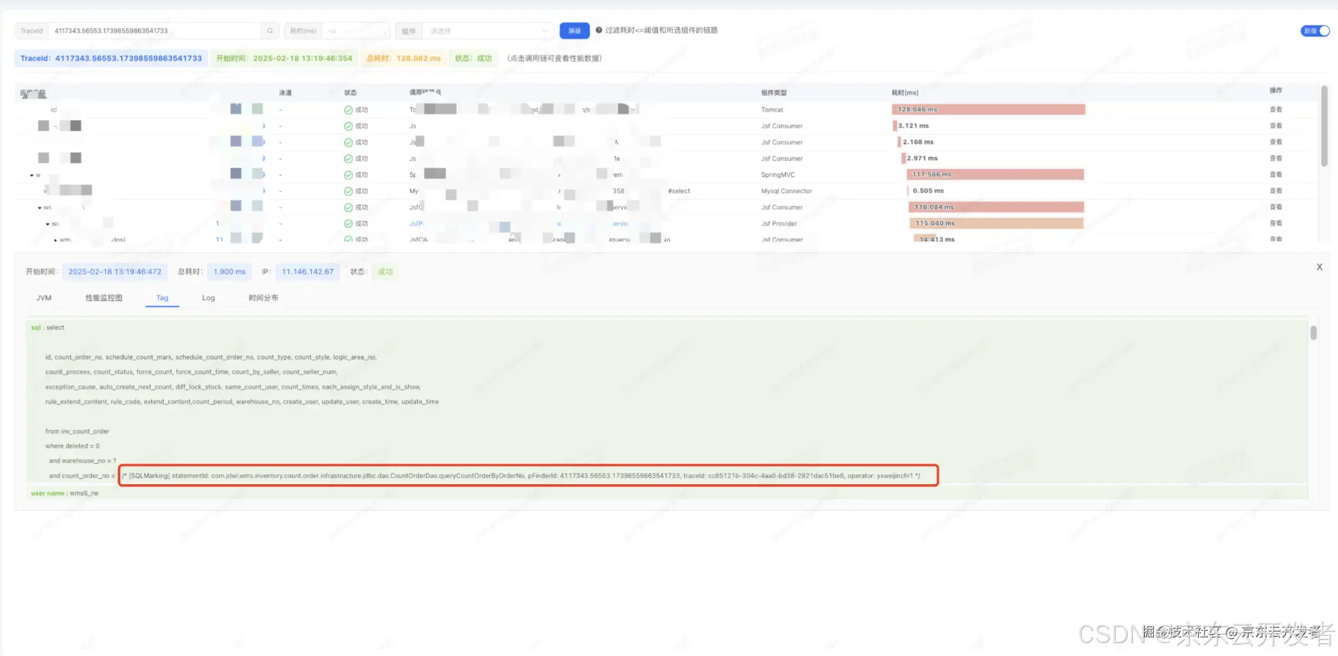
Task: Click the 115.040 ms duration bar
Action: (997, 224)
